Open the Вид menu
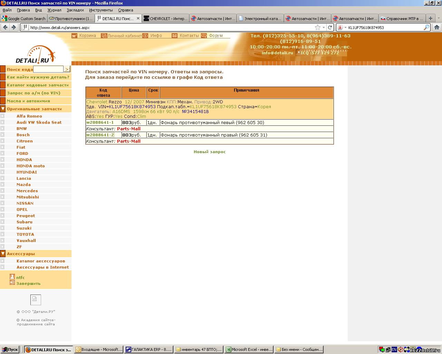Image resolution: width=442 pixels, height=354 pixels. 38,10
